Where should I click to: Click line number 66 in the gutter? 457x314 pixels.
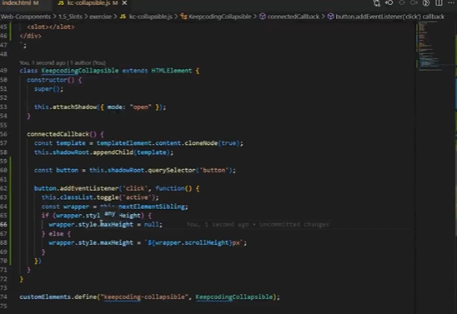3,224
